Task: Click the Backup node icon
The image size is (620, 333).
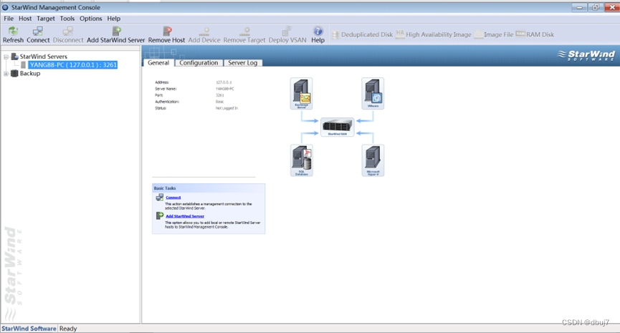Action: [x=14, y=74]
